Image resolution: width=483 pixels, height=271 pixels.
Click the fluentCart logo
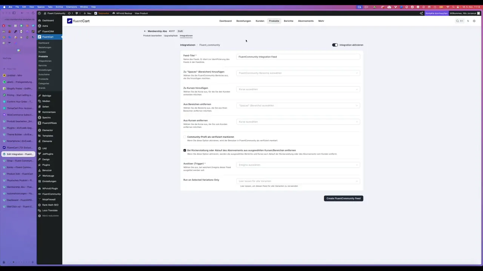click(x=78, y=21)
